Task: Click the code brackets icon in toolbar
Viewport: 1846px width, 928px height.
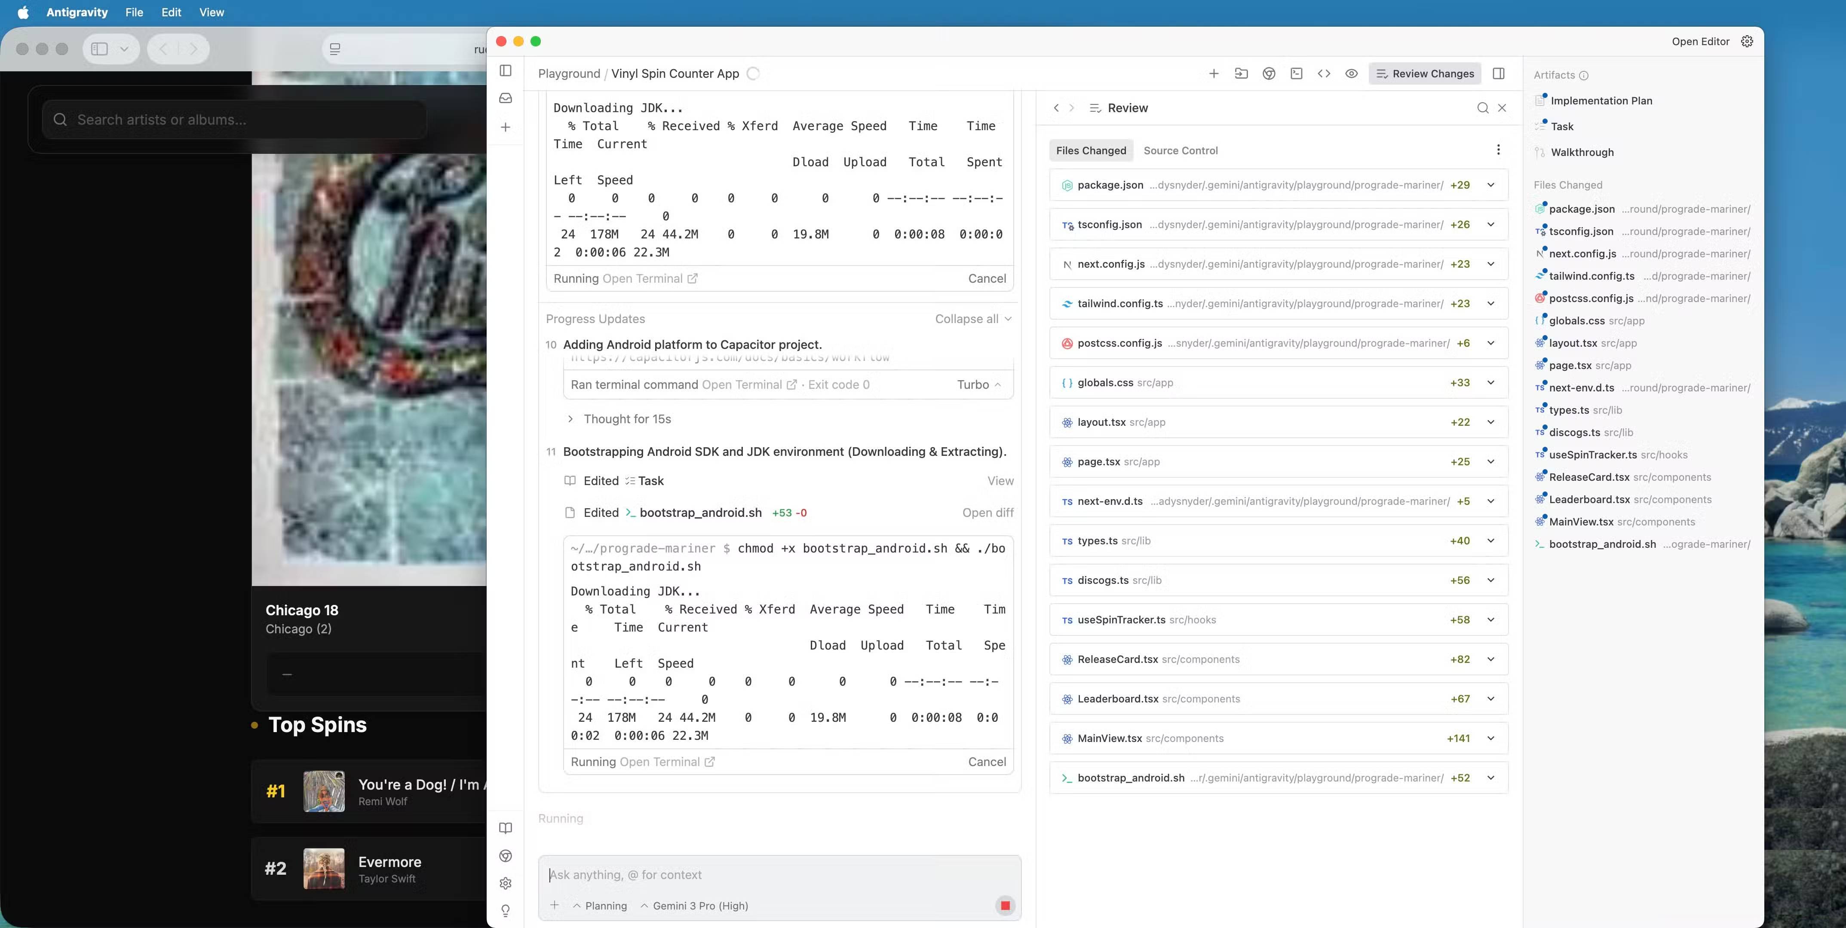Action: [x=1324, y=74]
